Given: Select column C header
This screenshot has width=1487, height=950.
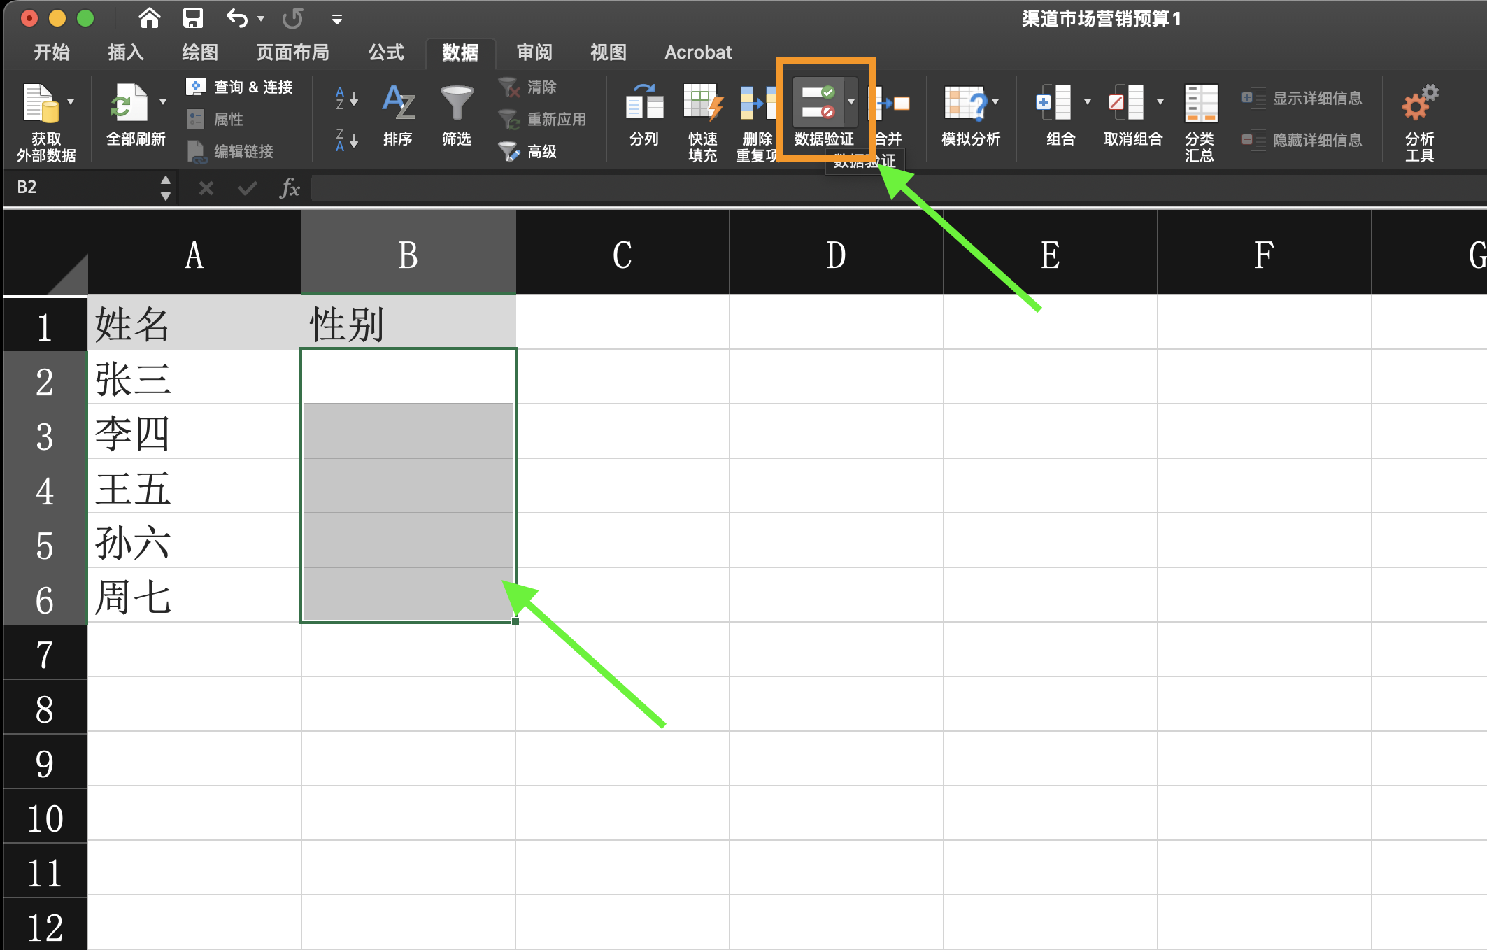Looking at the screenshot, I should pyautogui.click(x=622, y=253).
